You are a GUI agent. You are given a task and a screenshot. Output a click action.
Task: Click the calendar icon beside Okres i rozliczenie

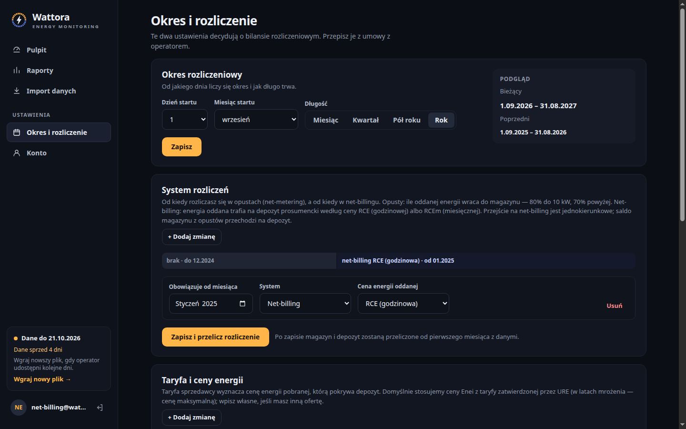[17, 133]
